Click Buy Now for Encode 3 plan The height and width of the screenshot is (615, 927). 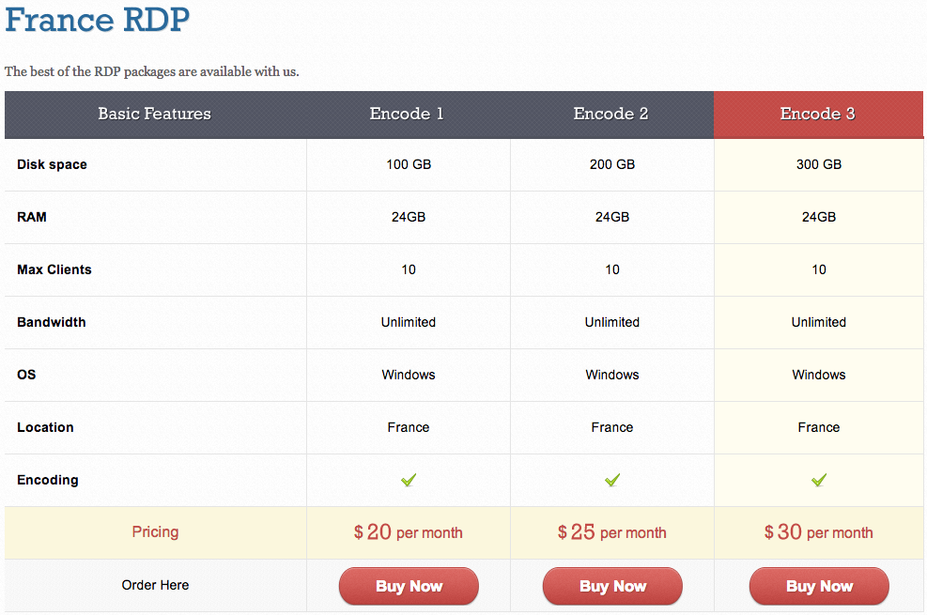click(x=819, y=586)
